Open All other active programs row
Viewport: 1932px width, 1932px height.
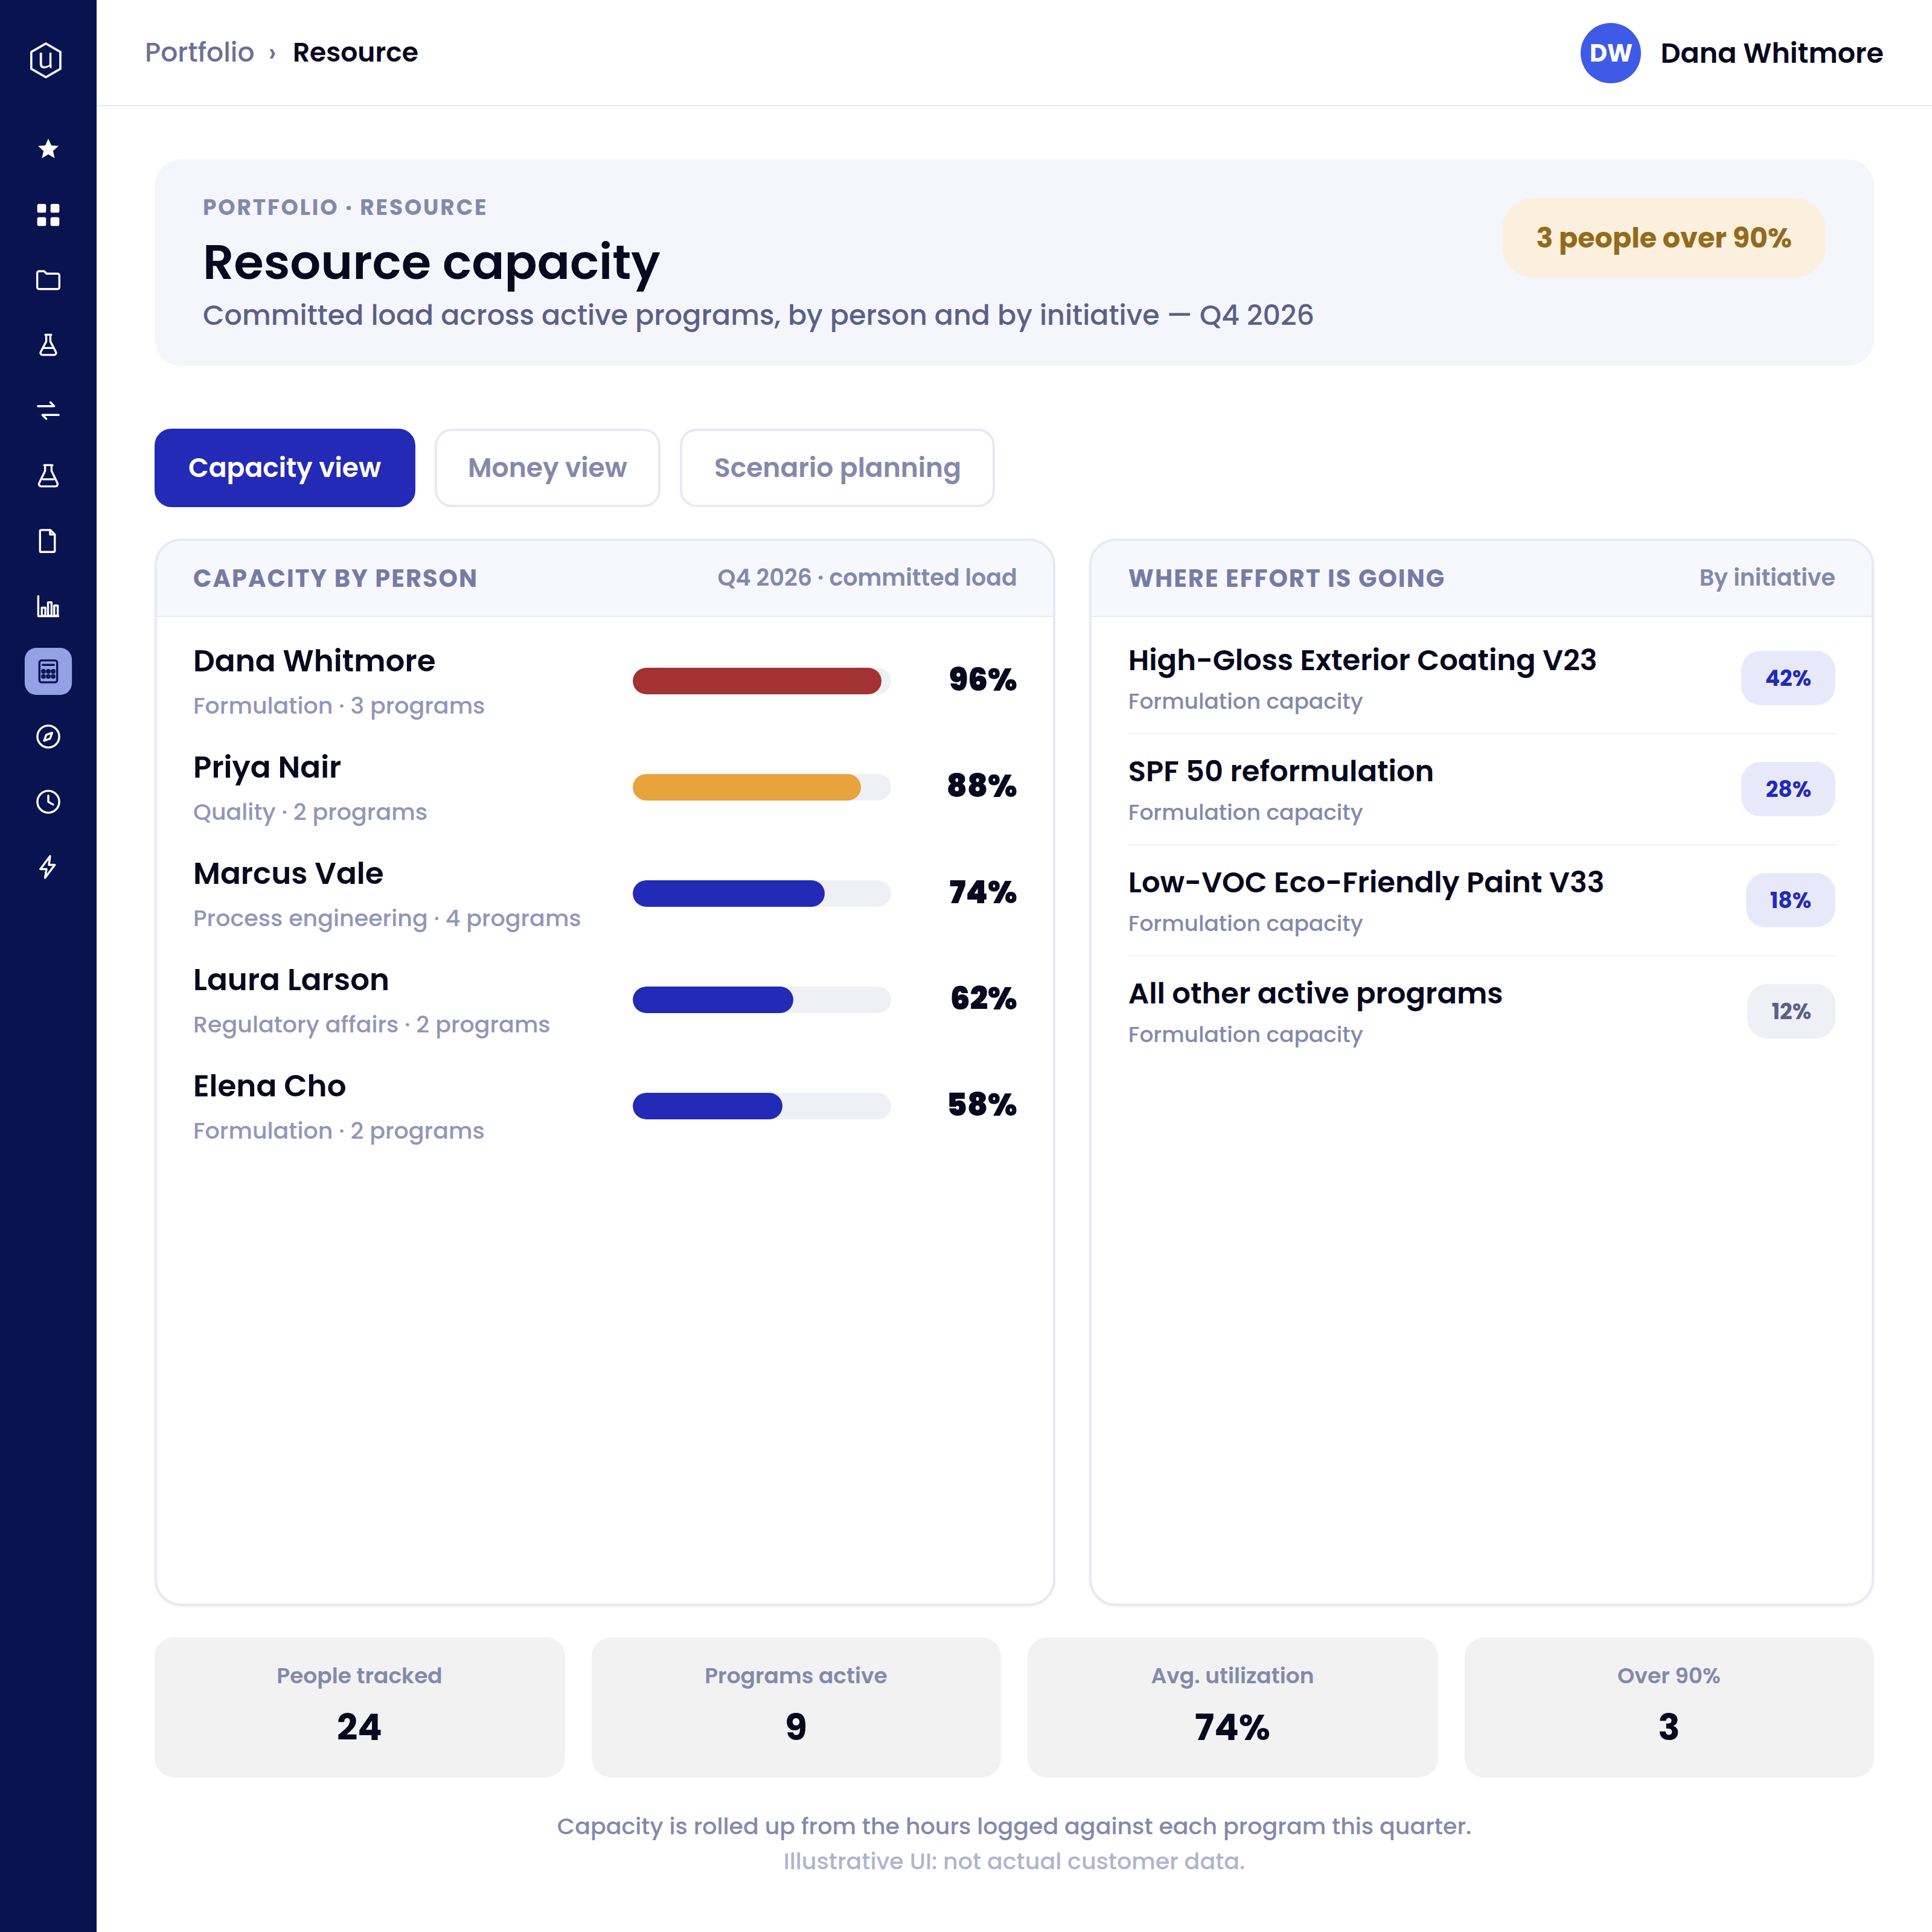(x=1481, y=1012)
